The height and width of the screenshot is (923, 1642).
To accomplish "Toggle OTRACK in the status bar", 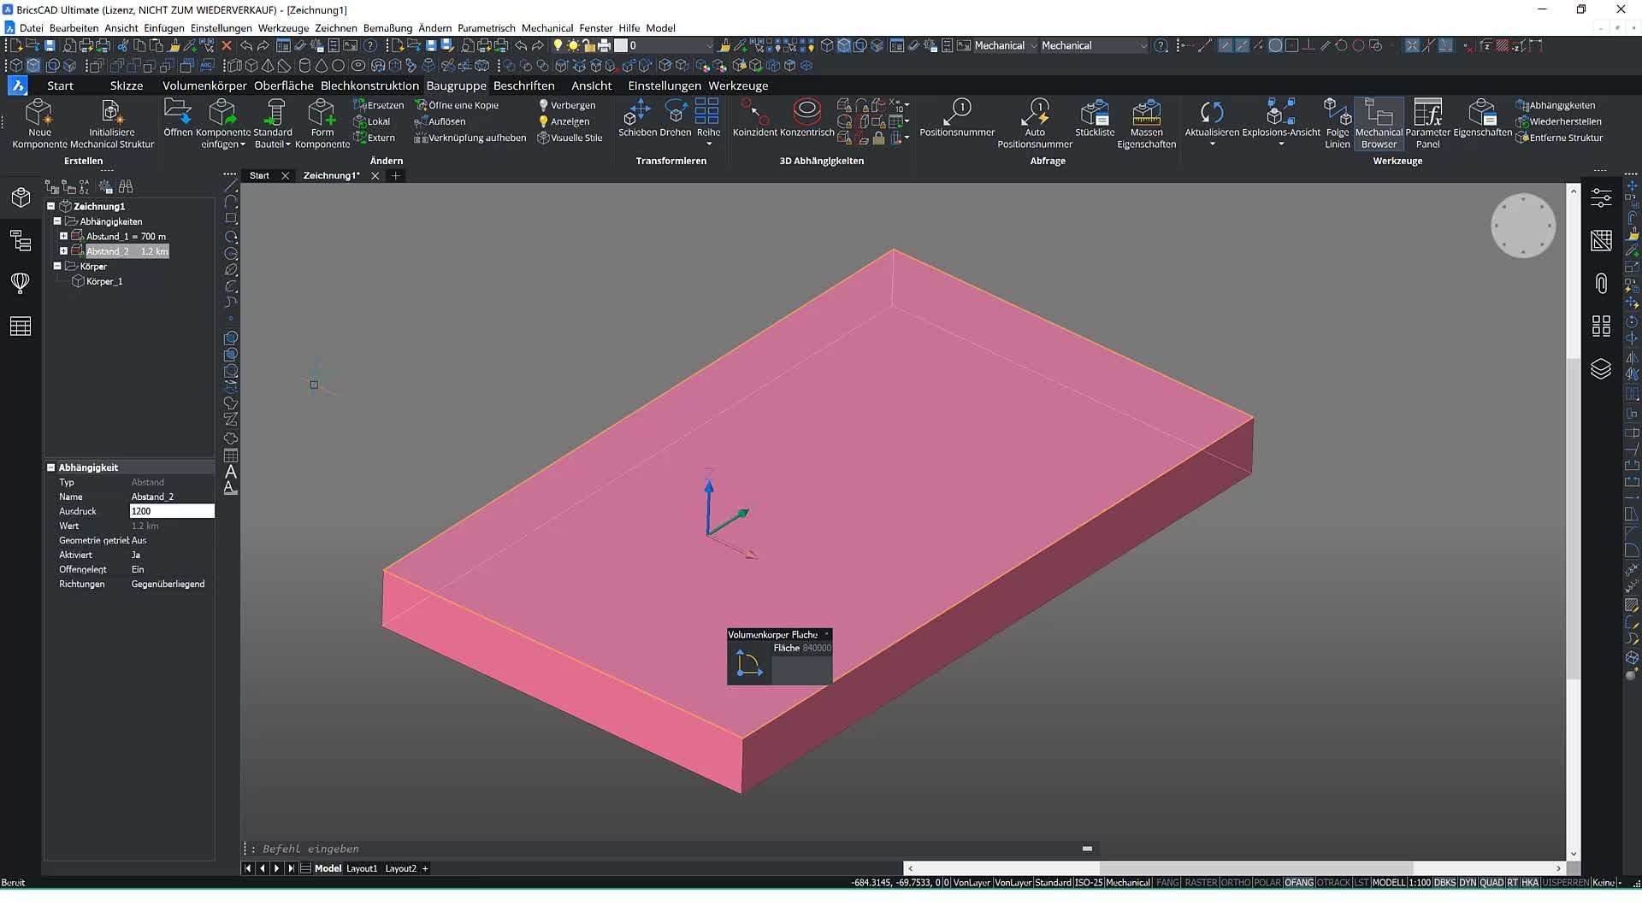I will (1334, 883).
